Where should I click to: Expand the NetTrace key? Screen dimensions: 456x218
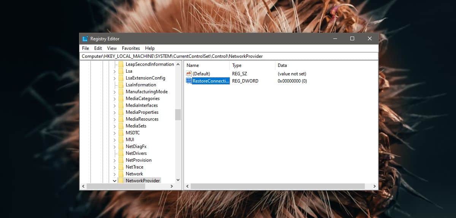(x=115, y=167)
